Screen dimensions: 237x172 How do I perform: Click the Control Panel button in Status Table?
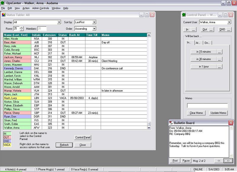pos(83,138)
